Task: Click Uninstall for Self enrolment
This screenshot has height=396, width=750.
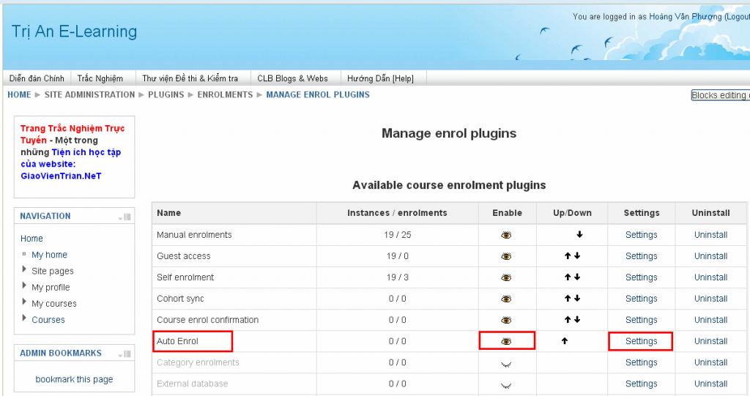Action: (x=710, y=277)
